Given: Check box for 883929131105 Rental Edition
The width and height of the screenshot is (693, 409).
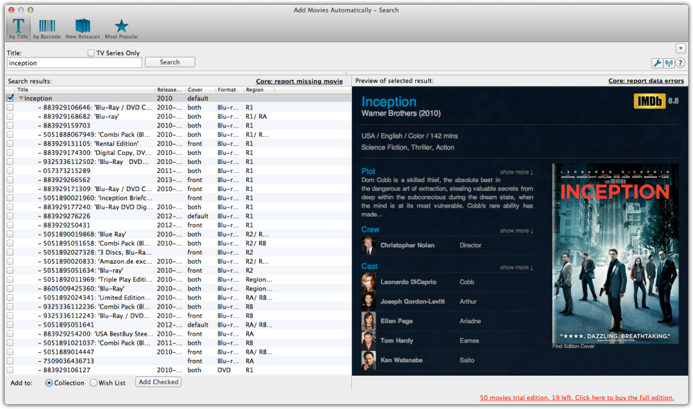Looking at the screenshot, I should click(x=10, y=143).
